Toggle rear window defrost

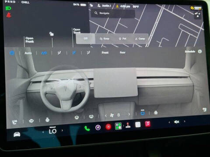point(91,116)
